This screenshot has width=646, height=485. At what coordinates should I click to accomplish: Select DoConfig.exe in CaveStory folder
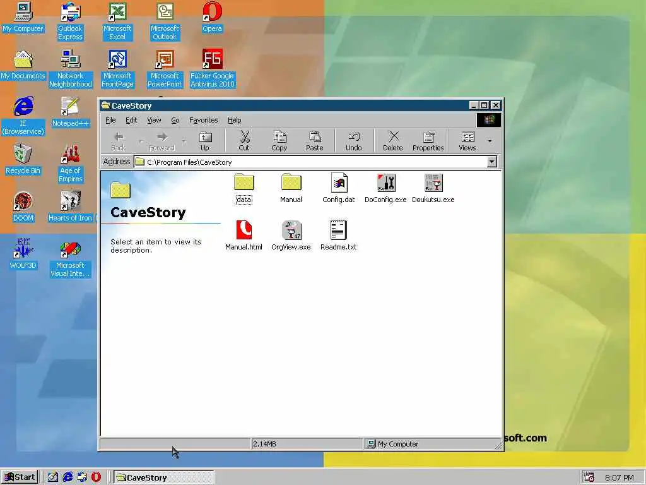385,188
